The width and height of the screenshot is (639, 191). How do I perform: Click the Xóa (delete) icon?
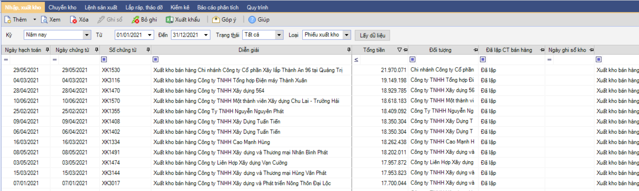pyautogui.click(x=73, y=20)
